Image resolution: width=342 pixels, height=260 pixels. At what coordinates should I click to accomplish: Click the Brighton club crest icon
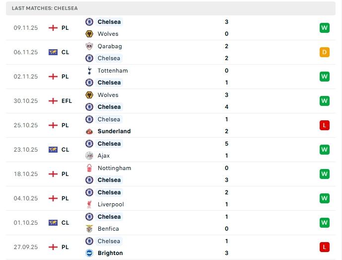point(89,253)
